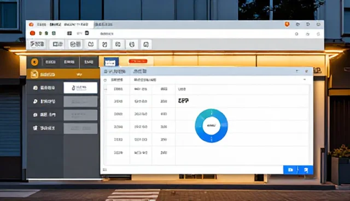Click the seventh square button with the circular icon
Viewport: 350px width, 201px height.
(x=132, y=44)
